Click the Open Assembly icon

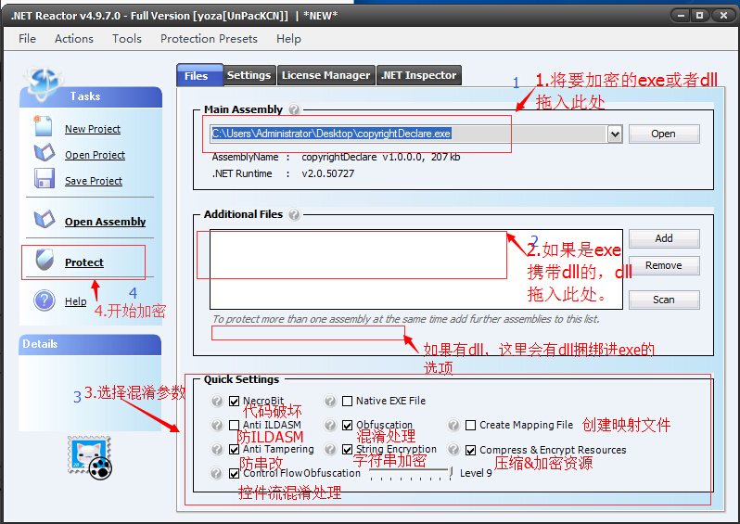44,220
